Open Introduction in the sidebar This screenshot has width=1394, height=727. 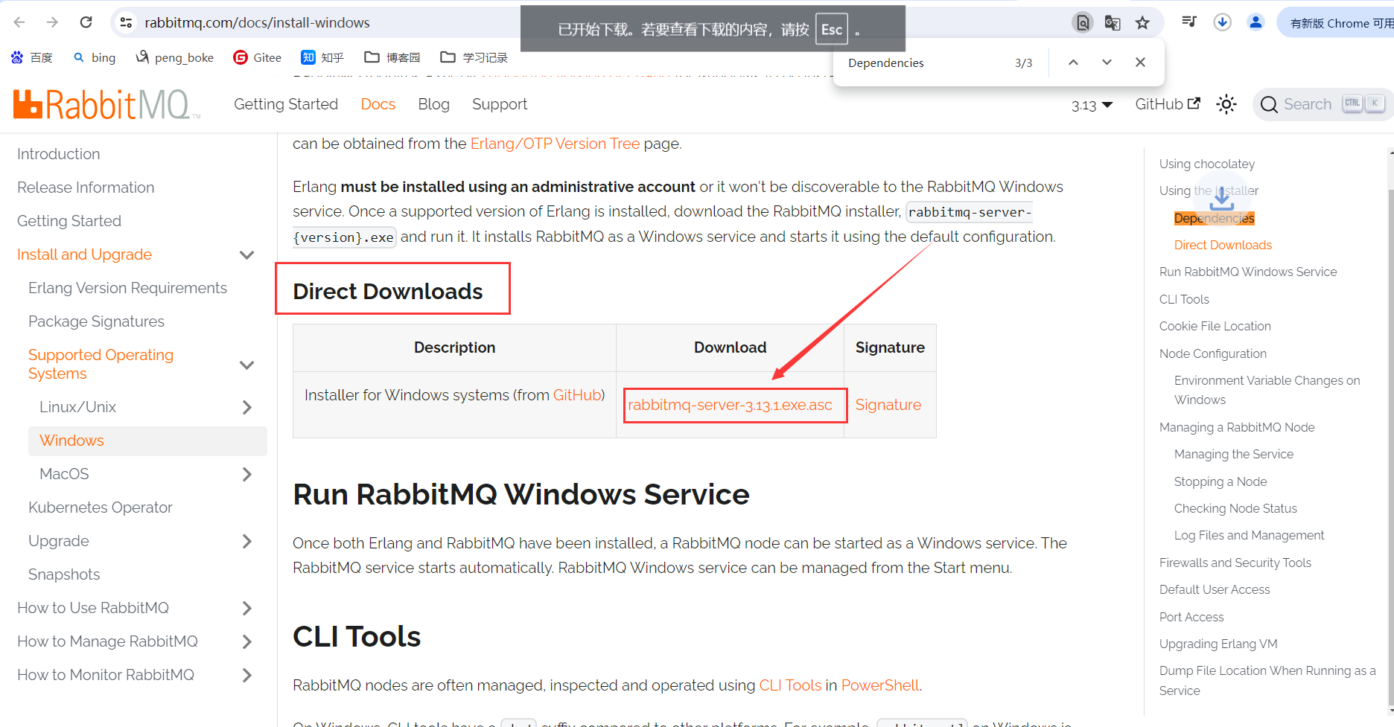[59, 154]
